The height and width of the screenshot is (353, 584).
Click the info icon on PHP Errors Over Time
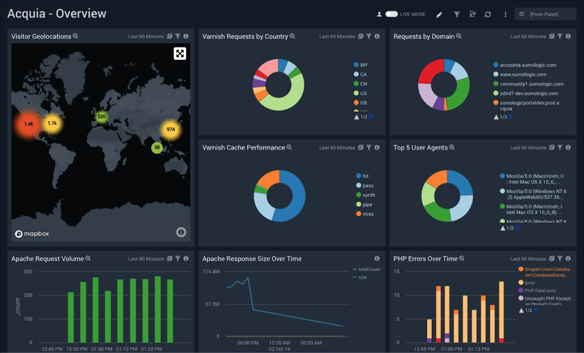tap(567, 258)
